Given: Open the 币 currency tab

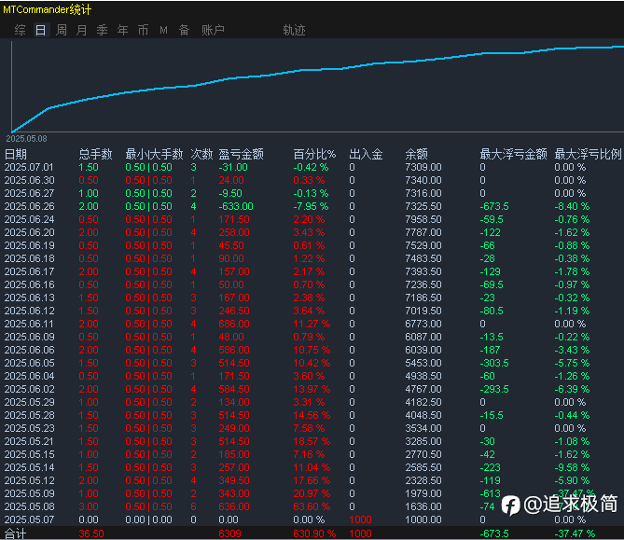Looking at the screenshot, I should [x=143, y=30].
